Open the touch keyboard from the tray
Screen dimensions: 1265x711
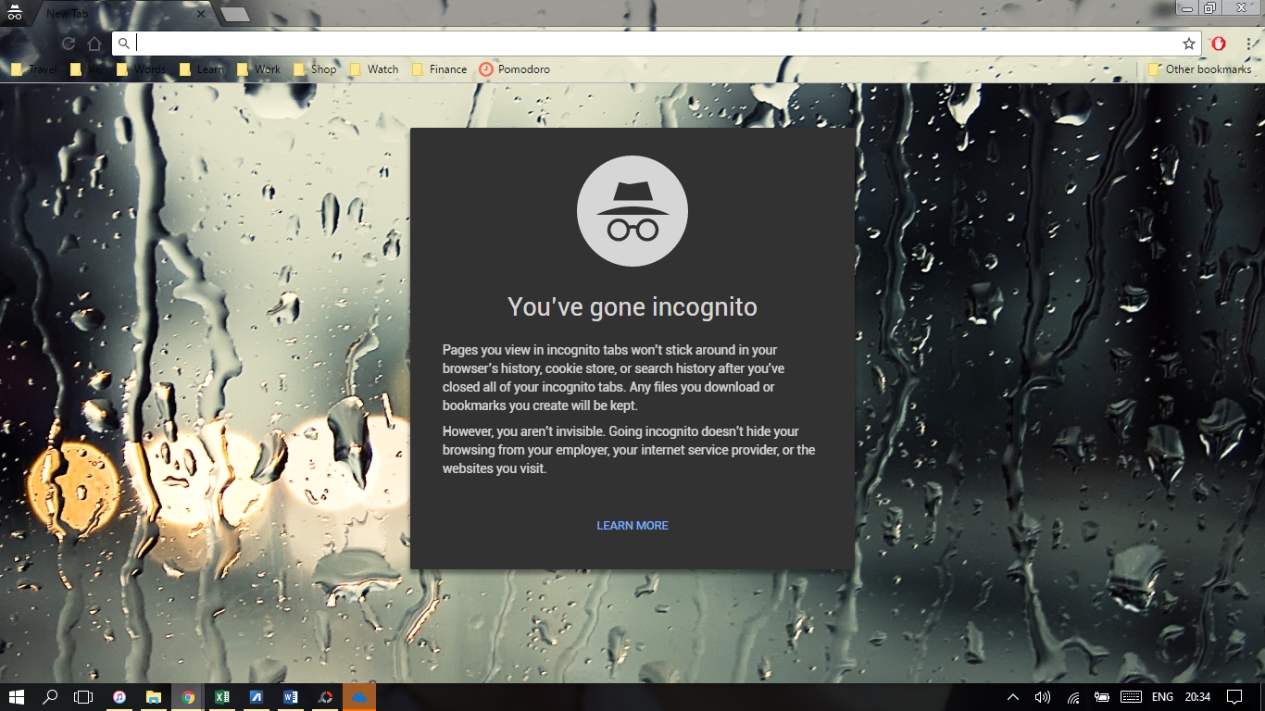pyautogui.click(x=1131, y=697)
